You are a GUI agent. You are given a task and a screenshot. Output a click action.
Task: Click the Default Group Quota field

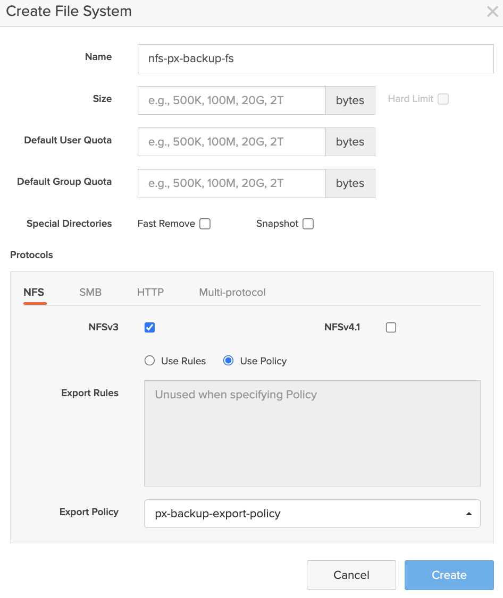[x=231, y=183]
